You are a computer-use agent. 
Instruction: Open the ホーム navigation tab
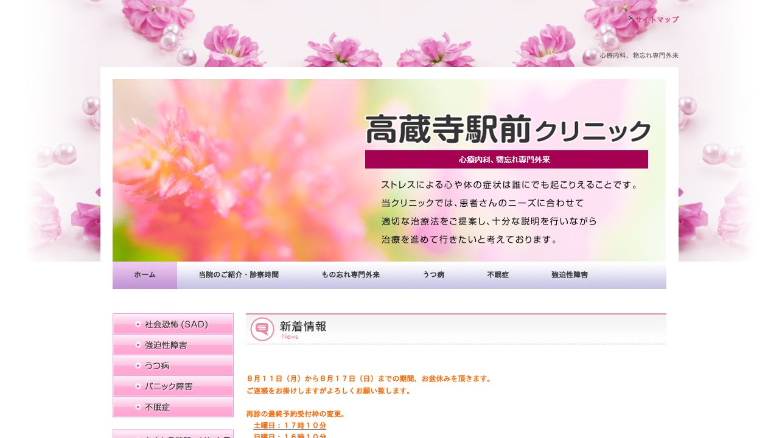(145, 275)
